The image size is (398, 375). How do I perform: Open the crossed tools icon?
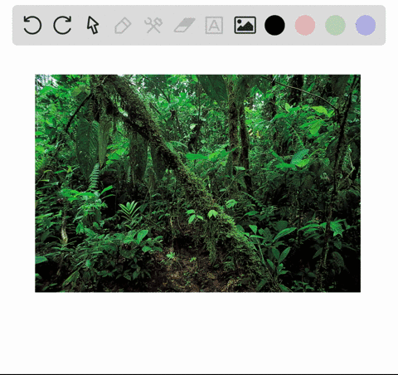click(x=153, y=25)
